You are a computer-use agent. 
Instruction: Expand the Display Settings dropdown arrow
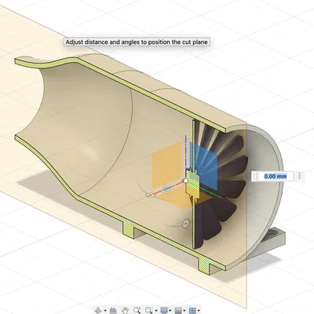[x=170, y=311]
